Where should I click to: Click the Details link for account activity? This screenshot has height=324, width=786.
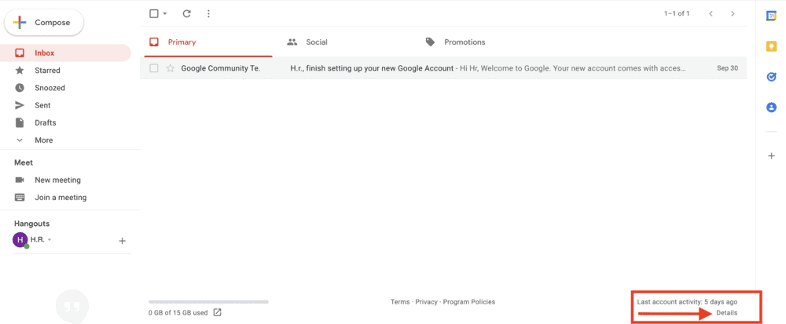click(727, 313)
